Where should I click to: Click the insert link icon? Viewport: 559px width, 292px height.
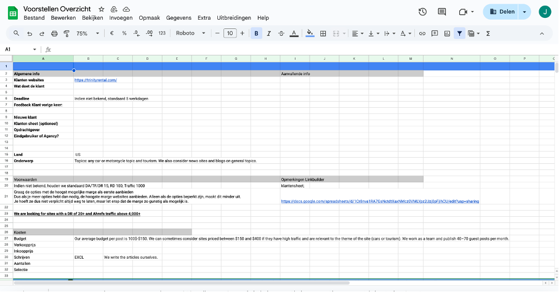tap(422, 33)
